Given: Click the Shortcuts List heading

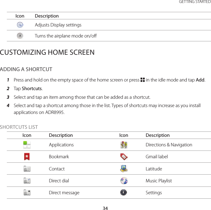Looking at the screenshot, I should click(x=19, y=127).
